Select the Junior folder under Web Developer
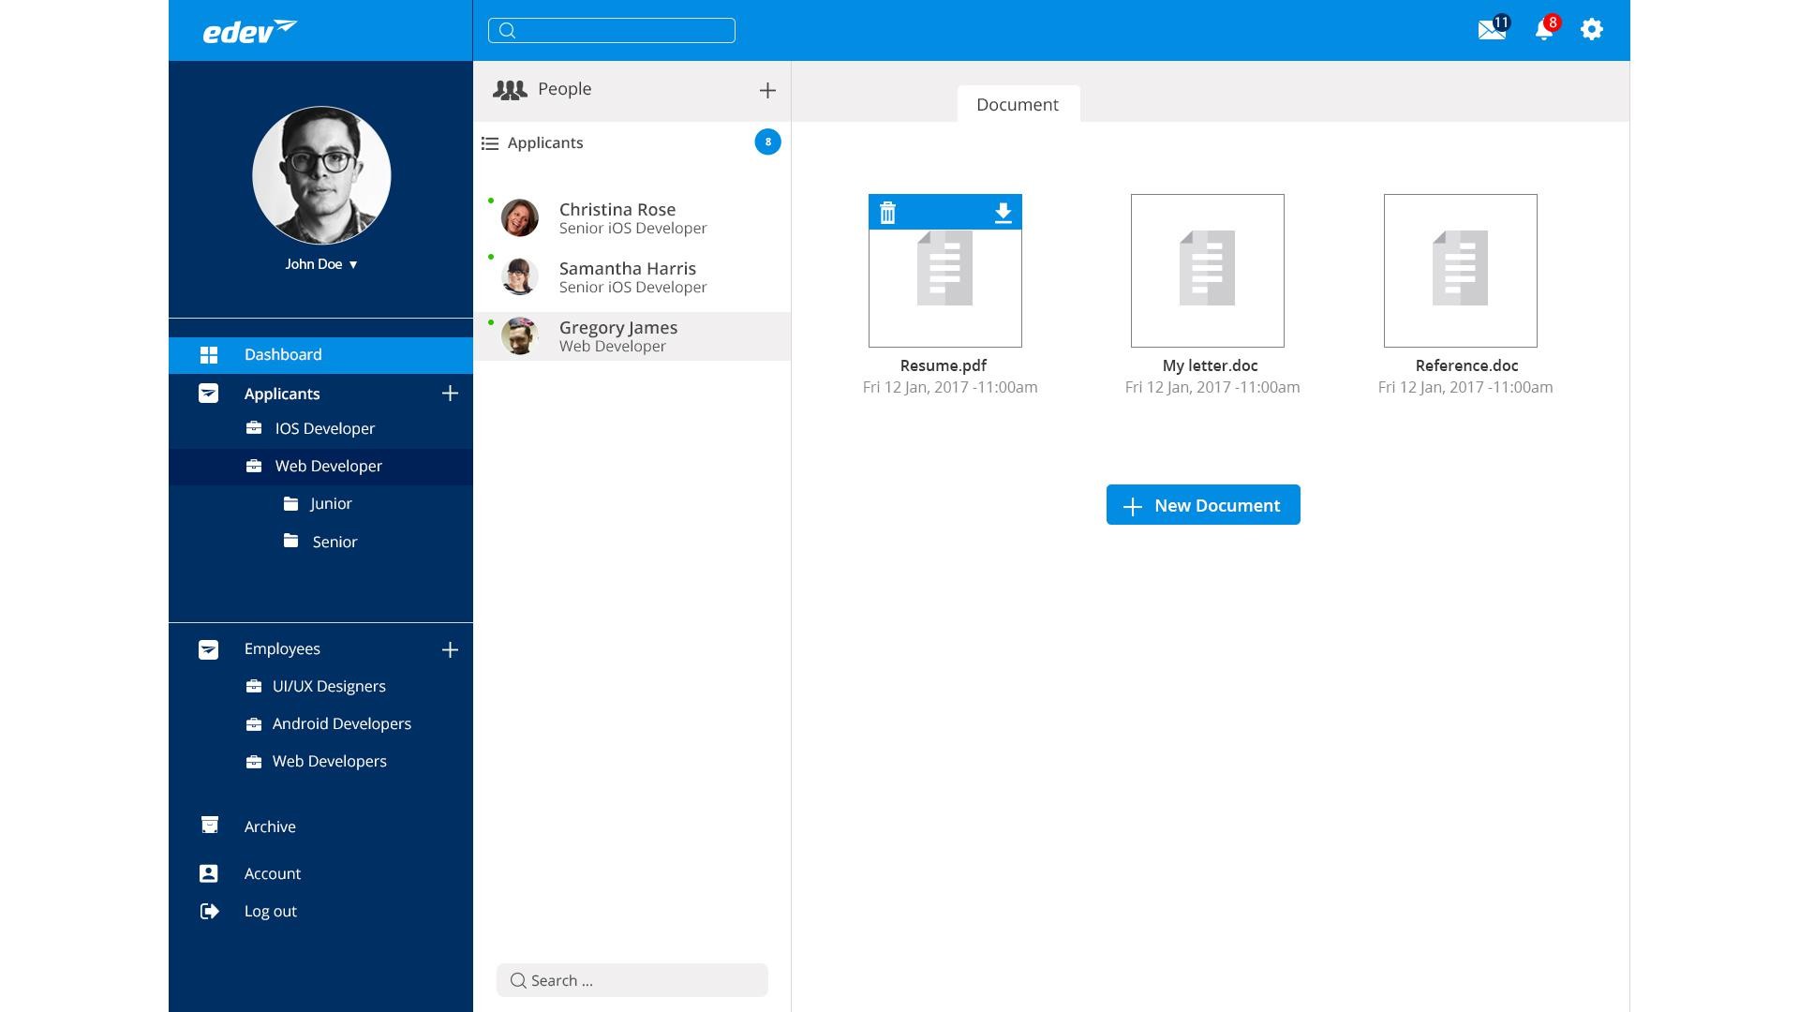The height and width of the screenshot is (1012, 1799). tap(331, 504)
